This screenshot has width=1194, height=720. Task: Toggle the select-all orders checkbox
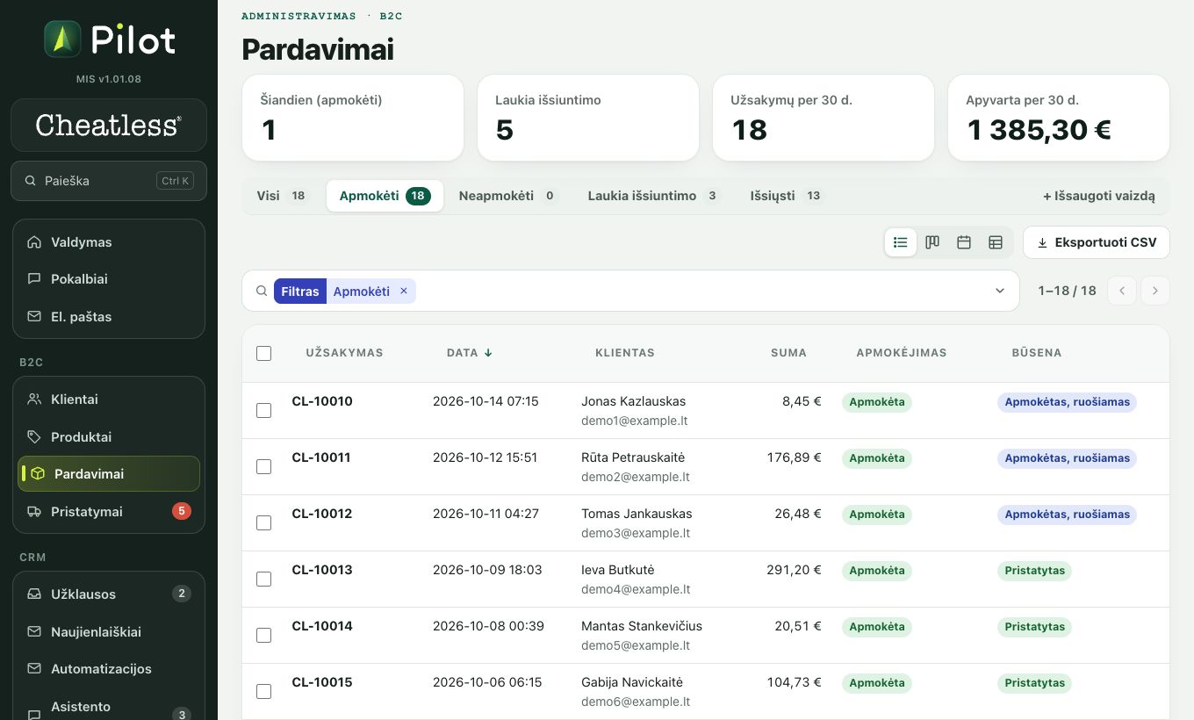pyautogui.click(x=263, y=353)
